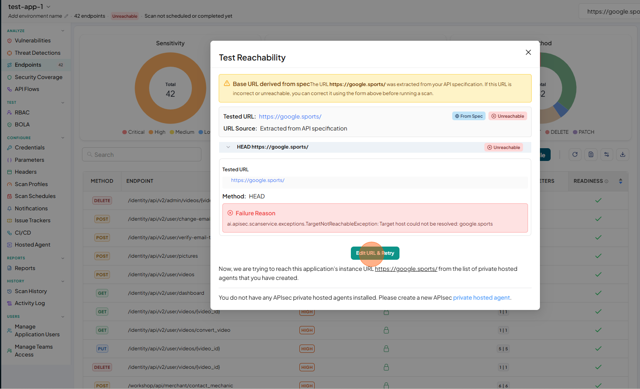Click the filter sliders icon in toolbar

[607, 154]
